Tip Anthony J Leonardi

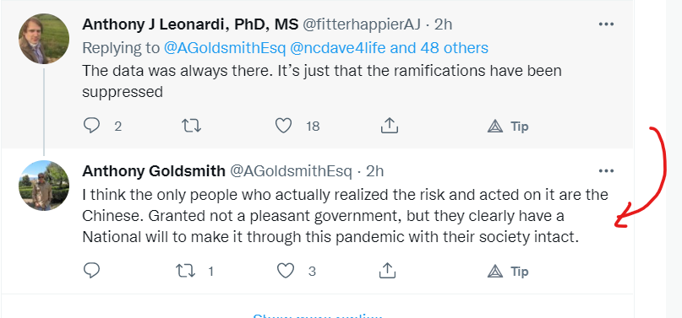(x=508, y=127)
